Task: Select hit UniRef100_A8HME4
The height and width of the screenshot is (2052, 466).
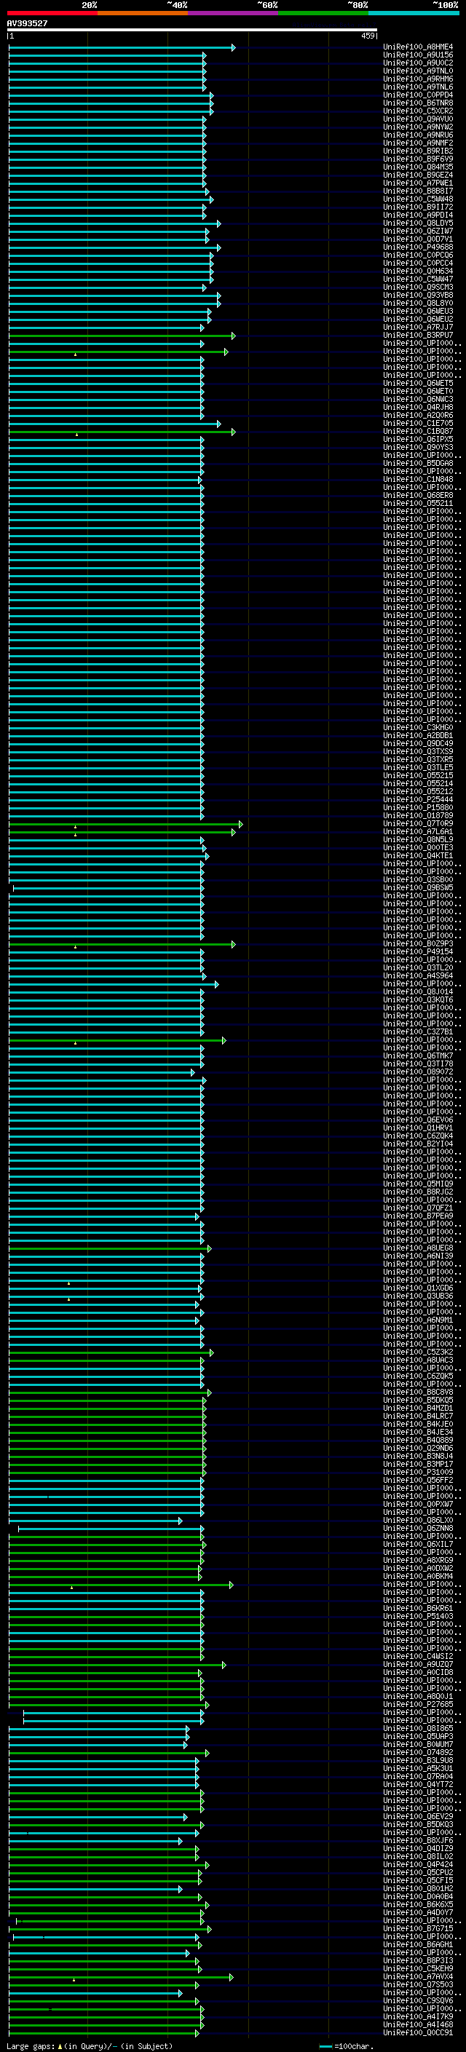Action: tap(417, 47)
